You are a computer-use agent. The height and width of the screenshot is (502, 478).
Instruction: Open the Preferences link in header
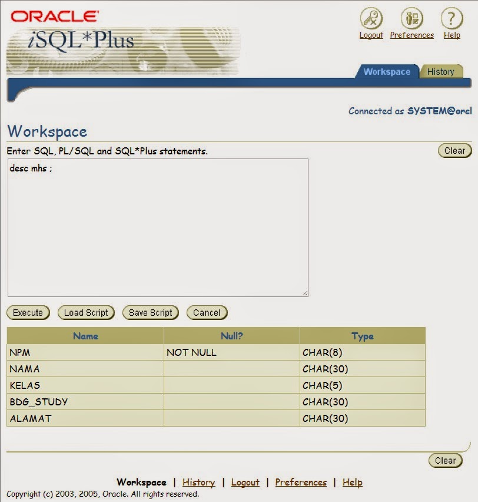[x=411, y=35]
